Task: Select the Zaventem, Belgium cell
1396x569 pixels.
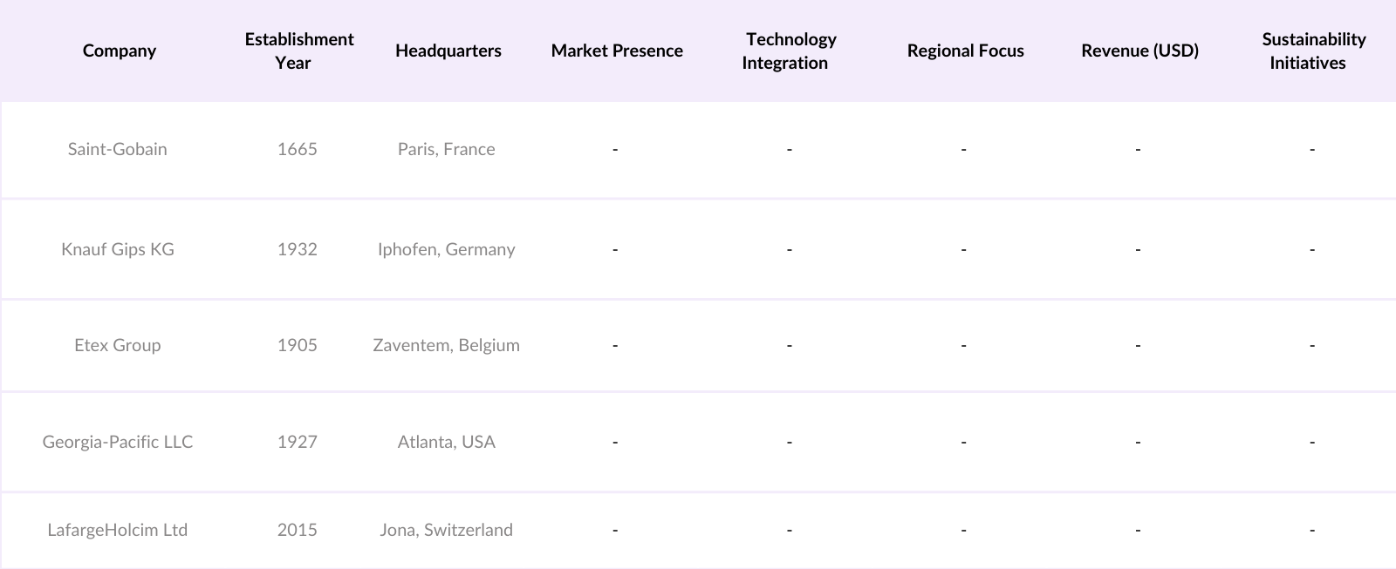Action: pos(446,345)
